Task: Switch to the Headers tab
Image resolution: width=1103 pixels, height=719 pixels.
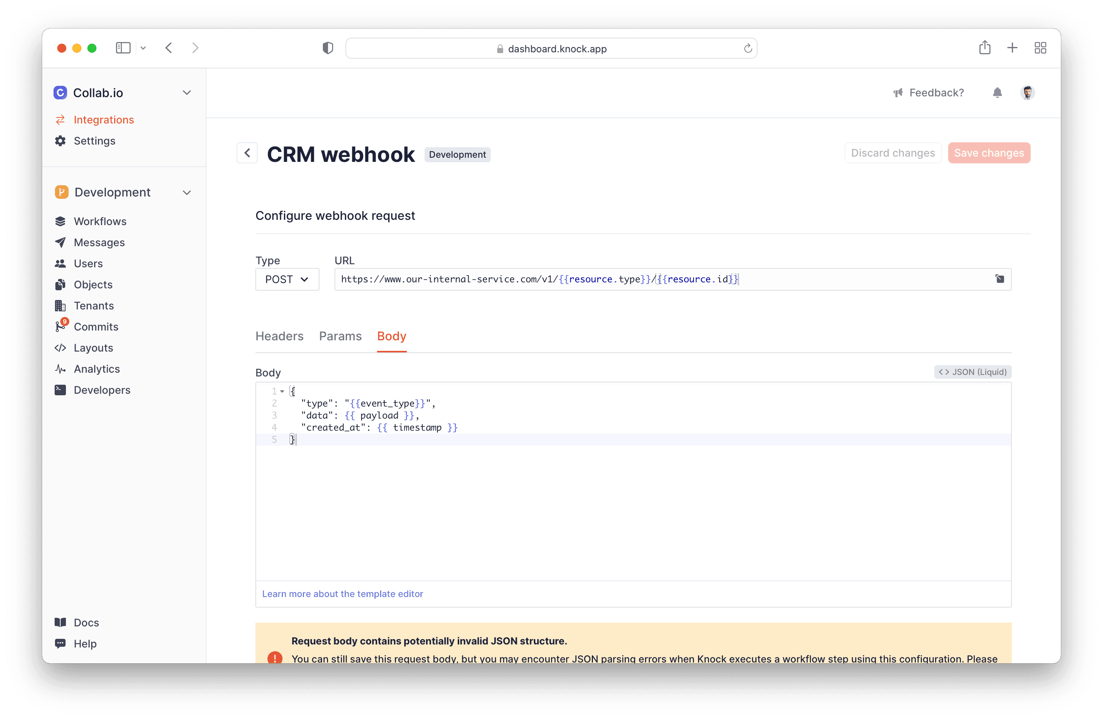Action: pyautogui.click(x=279, y=336)
